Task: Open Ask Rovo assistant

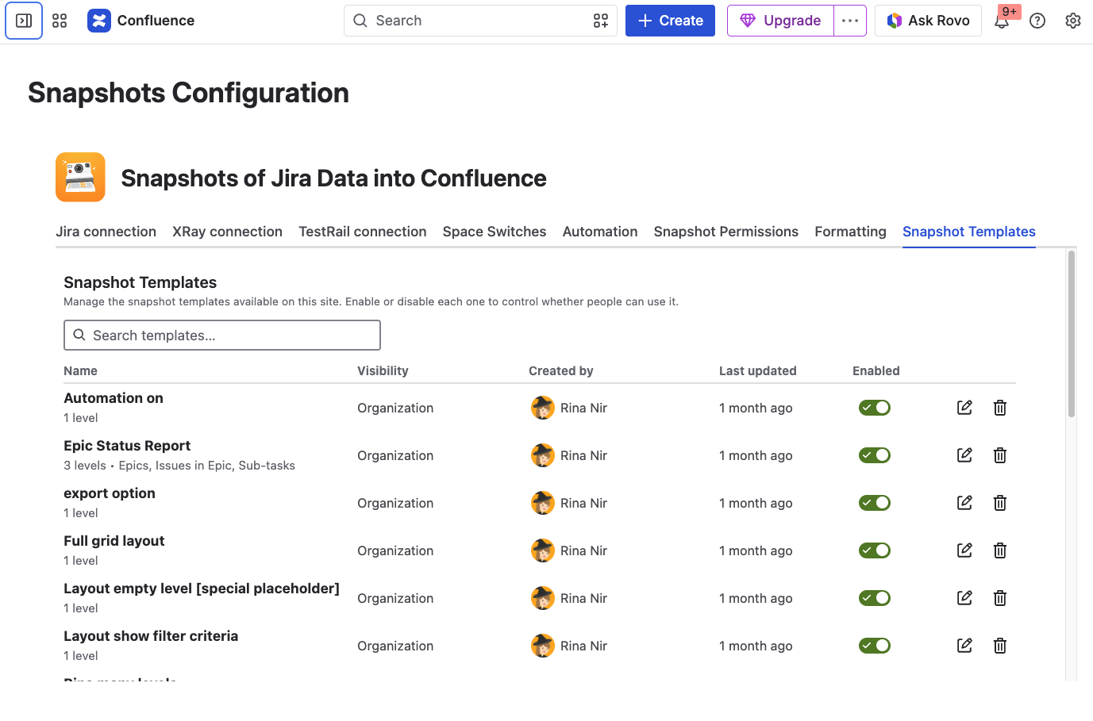Action: [928, 21]
